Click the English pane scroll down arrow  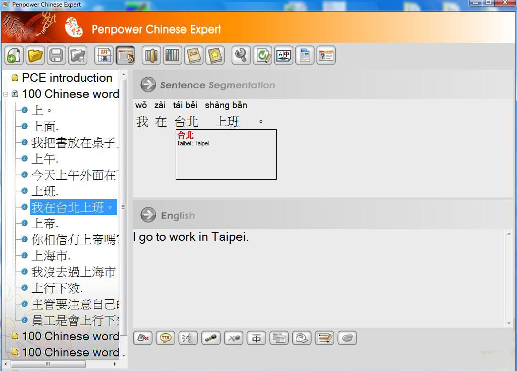pyautogui.click(x=509, y=324)
